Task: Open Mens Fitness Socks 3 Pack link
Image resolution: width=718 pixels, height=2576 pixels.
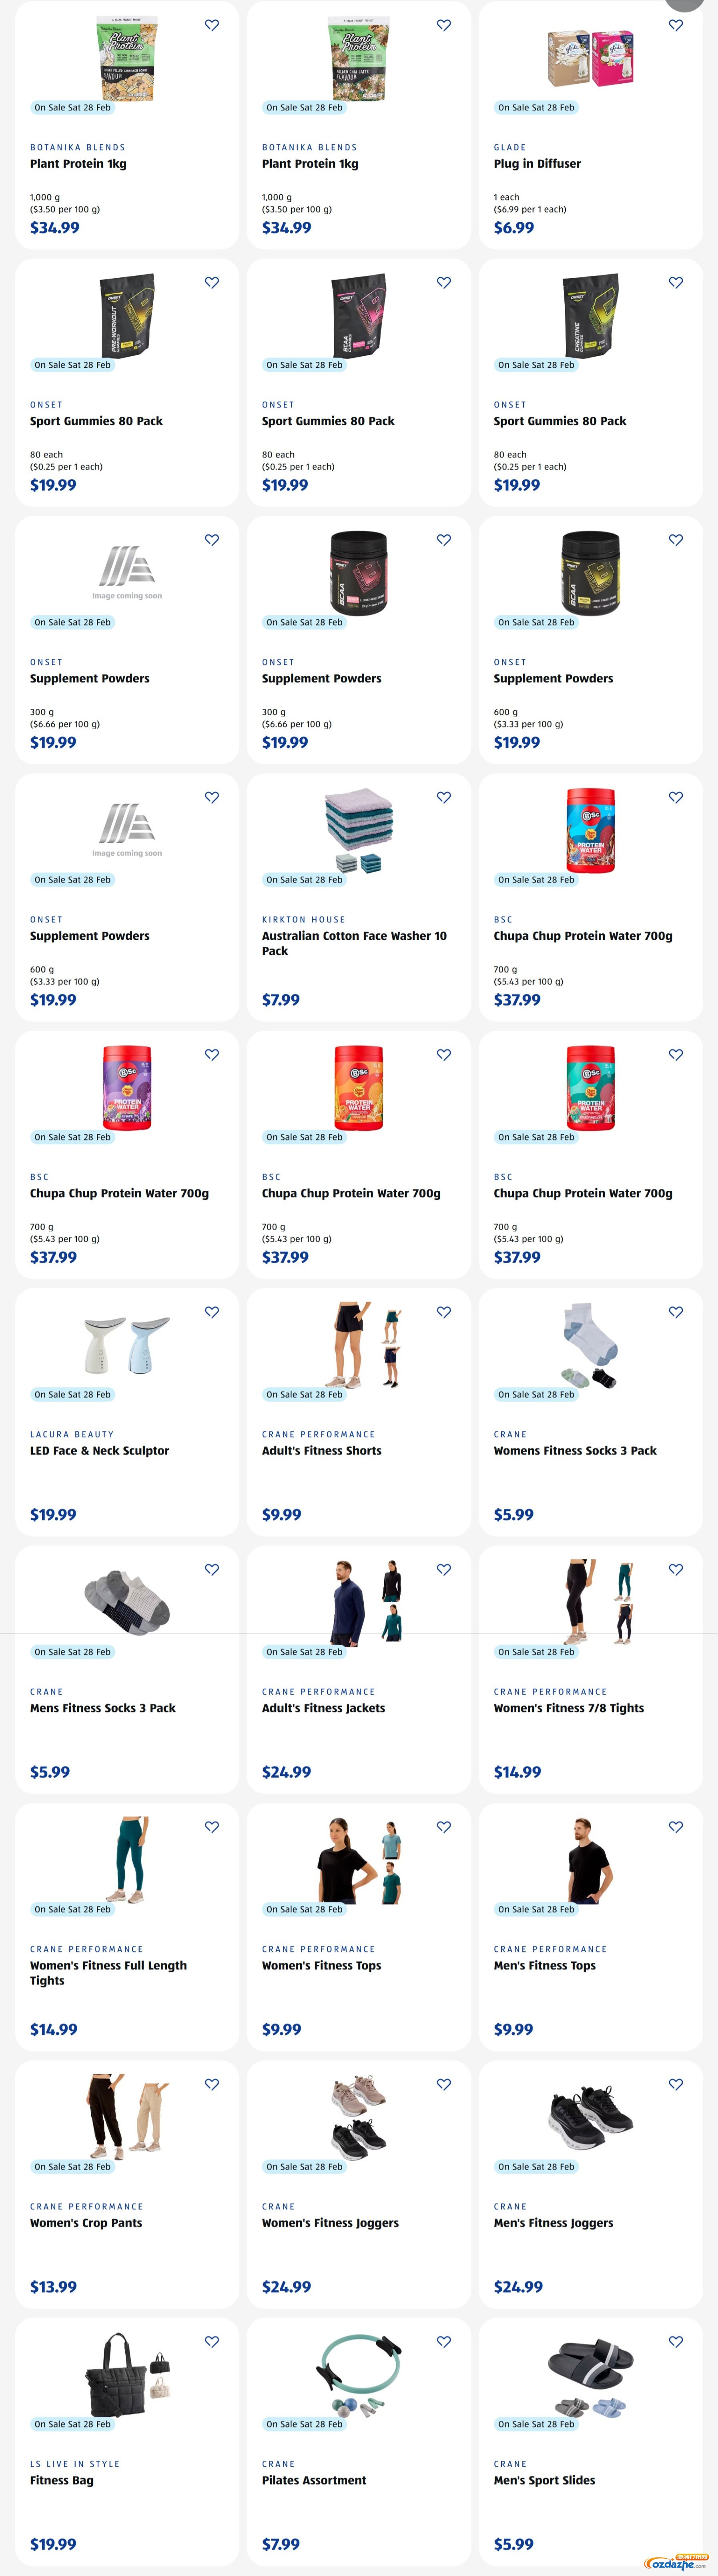Action: click(103, 1708)
